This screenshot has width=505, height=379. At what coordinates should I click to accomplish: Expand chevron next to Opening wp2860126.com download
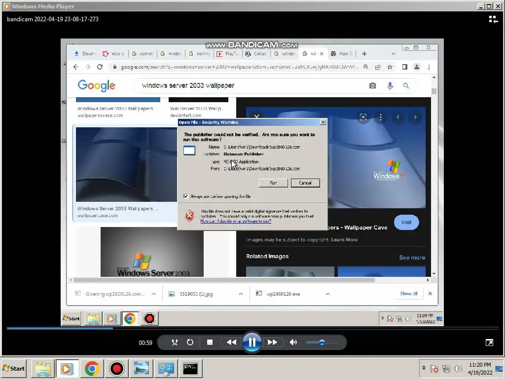coord(154,294)
